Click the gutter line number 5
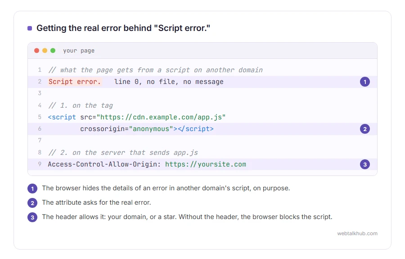405x259 pixels. tap(40, 117)
